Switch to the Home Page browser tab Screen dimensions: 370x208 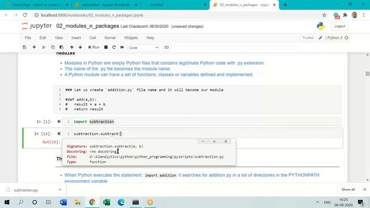[36, 5]
